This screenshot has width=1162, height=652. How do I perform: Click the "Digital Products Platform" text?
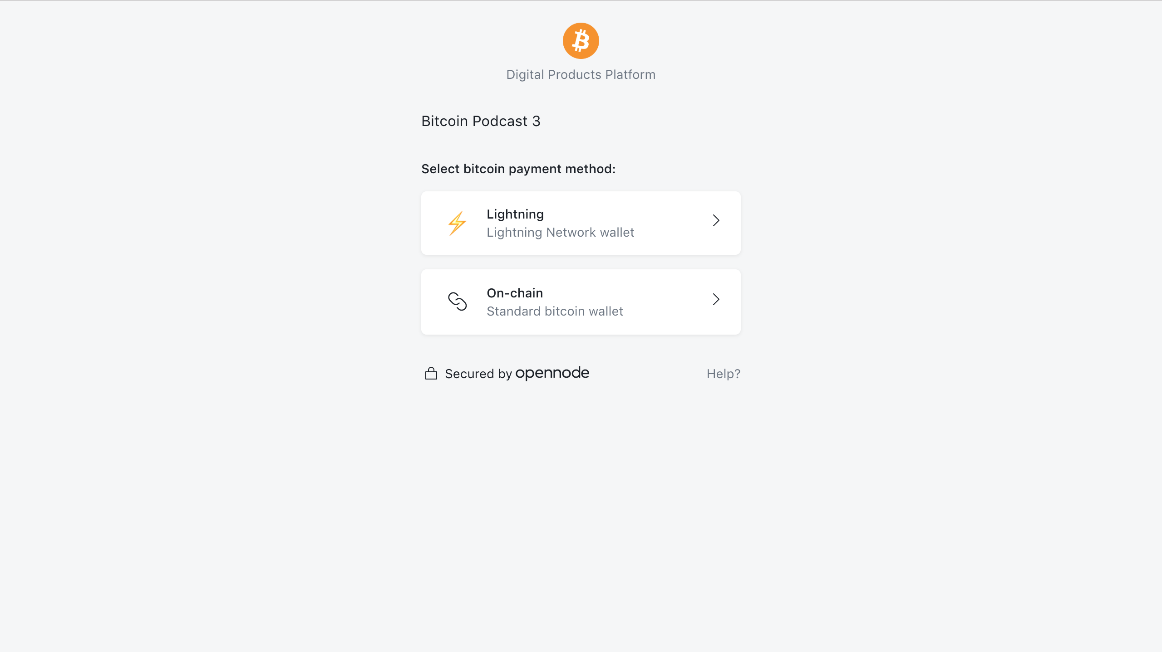tap(581, 74)
